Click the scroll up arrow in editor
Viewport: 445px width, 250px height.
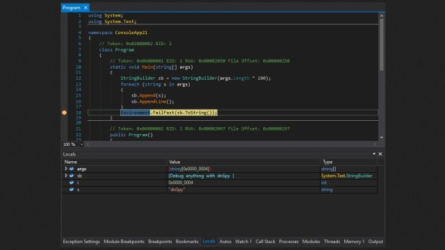[x=382, y=15]
